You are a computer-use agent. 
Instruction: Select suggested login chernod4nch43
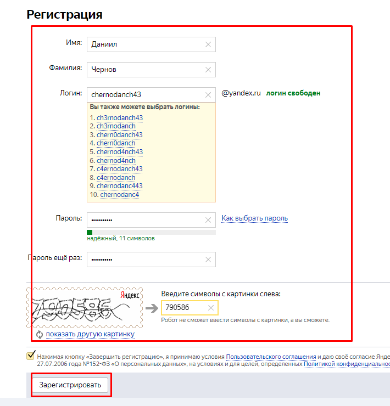coord(120,152)
